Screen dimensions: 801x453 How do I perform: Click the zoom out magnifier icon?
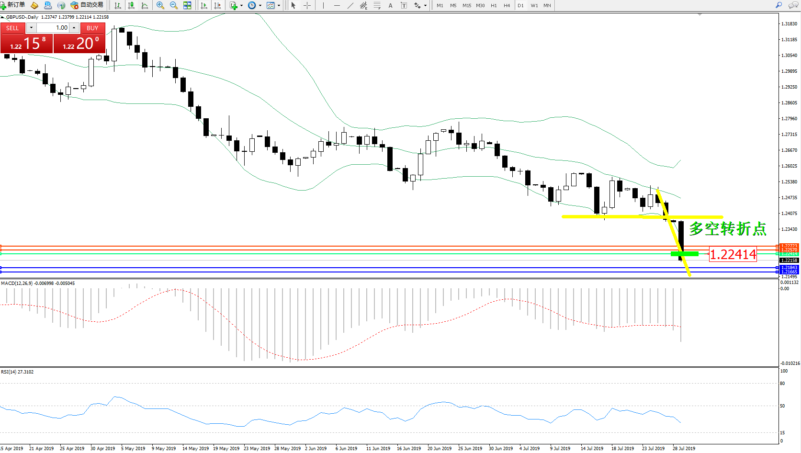click(173, 5)
